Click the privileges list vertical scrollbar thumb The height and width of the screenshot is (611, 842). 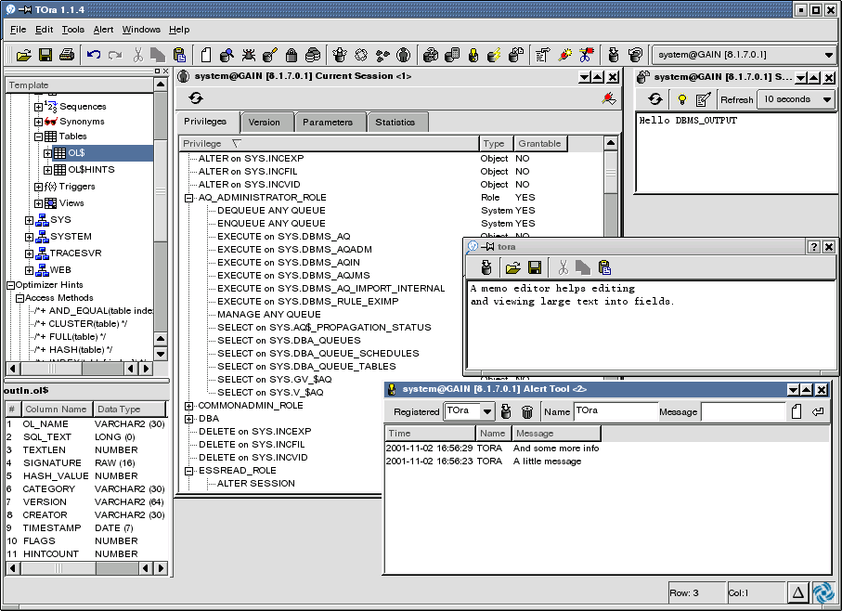coord(611,173)
